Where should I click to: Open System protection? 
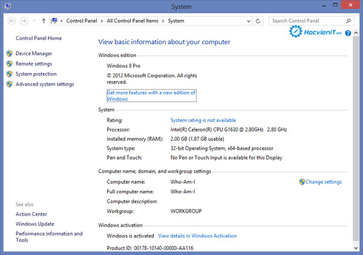[36, 74]
